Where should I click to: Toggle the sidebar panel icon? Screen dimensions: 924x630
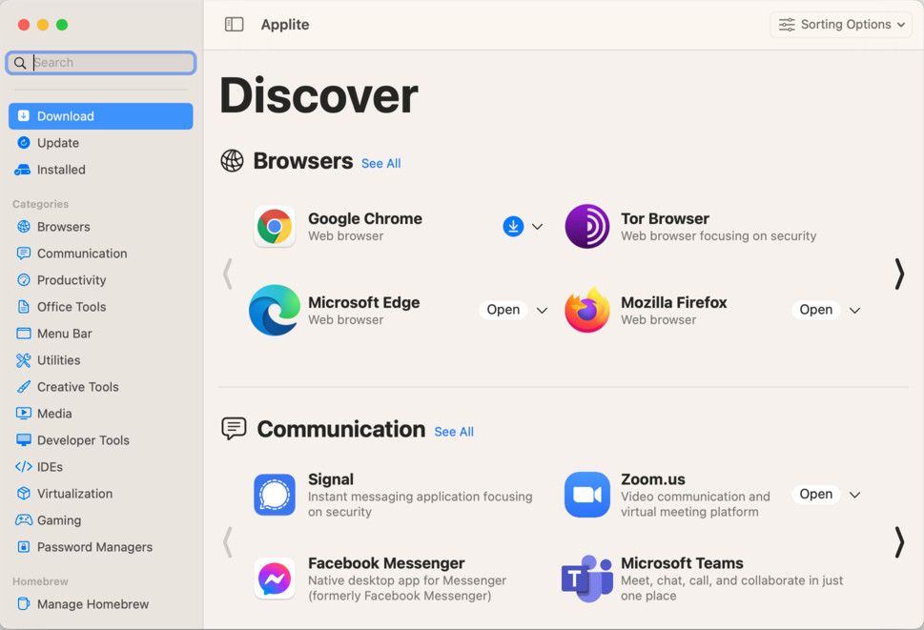tap(234, 24)
